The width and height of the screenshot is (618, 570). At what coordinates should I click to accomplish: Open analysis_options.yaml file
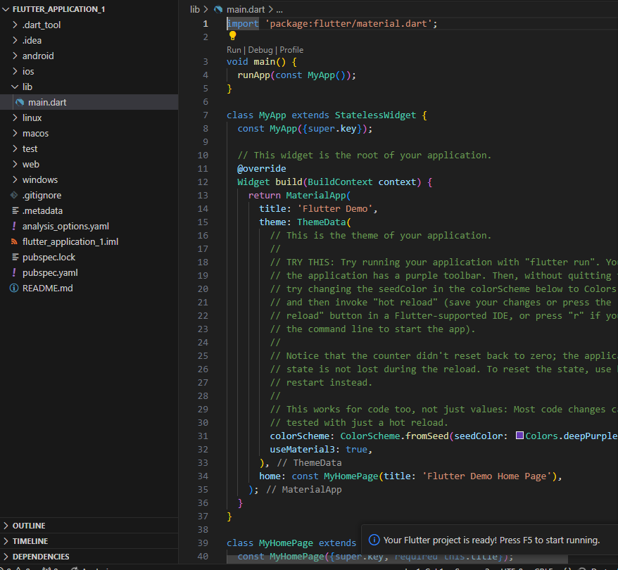65,226
